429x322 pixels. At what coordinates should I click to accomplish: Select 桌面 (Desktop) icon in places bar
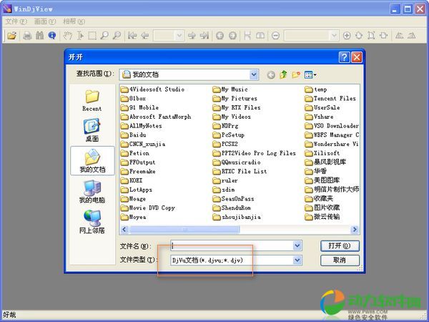[x=92, y=130]
